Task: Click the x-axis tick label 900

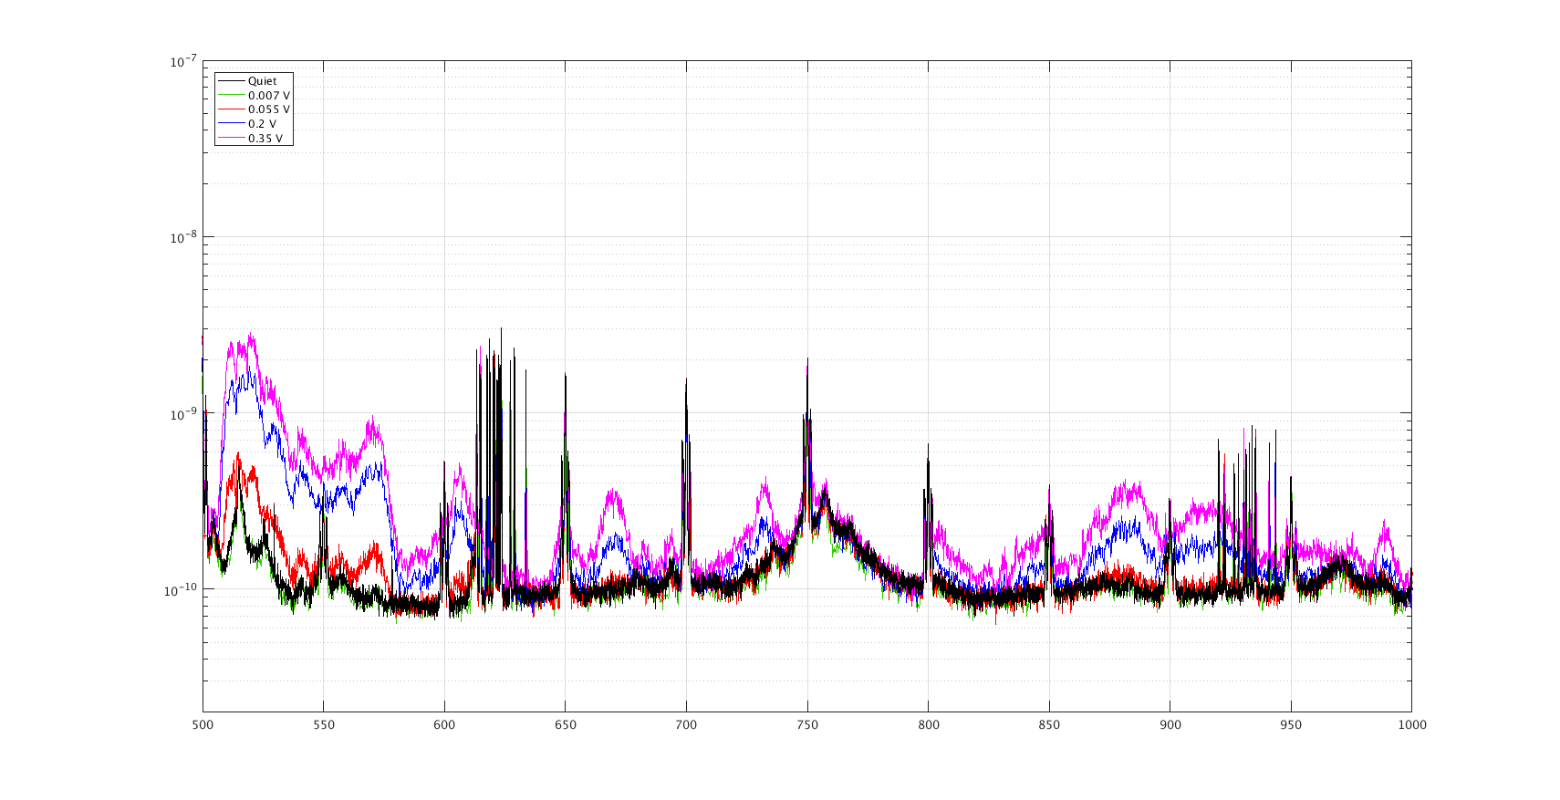Action: (x=1170, y=725)
